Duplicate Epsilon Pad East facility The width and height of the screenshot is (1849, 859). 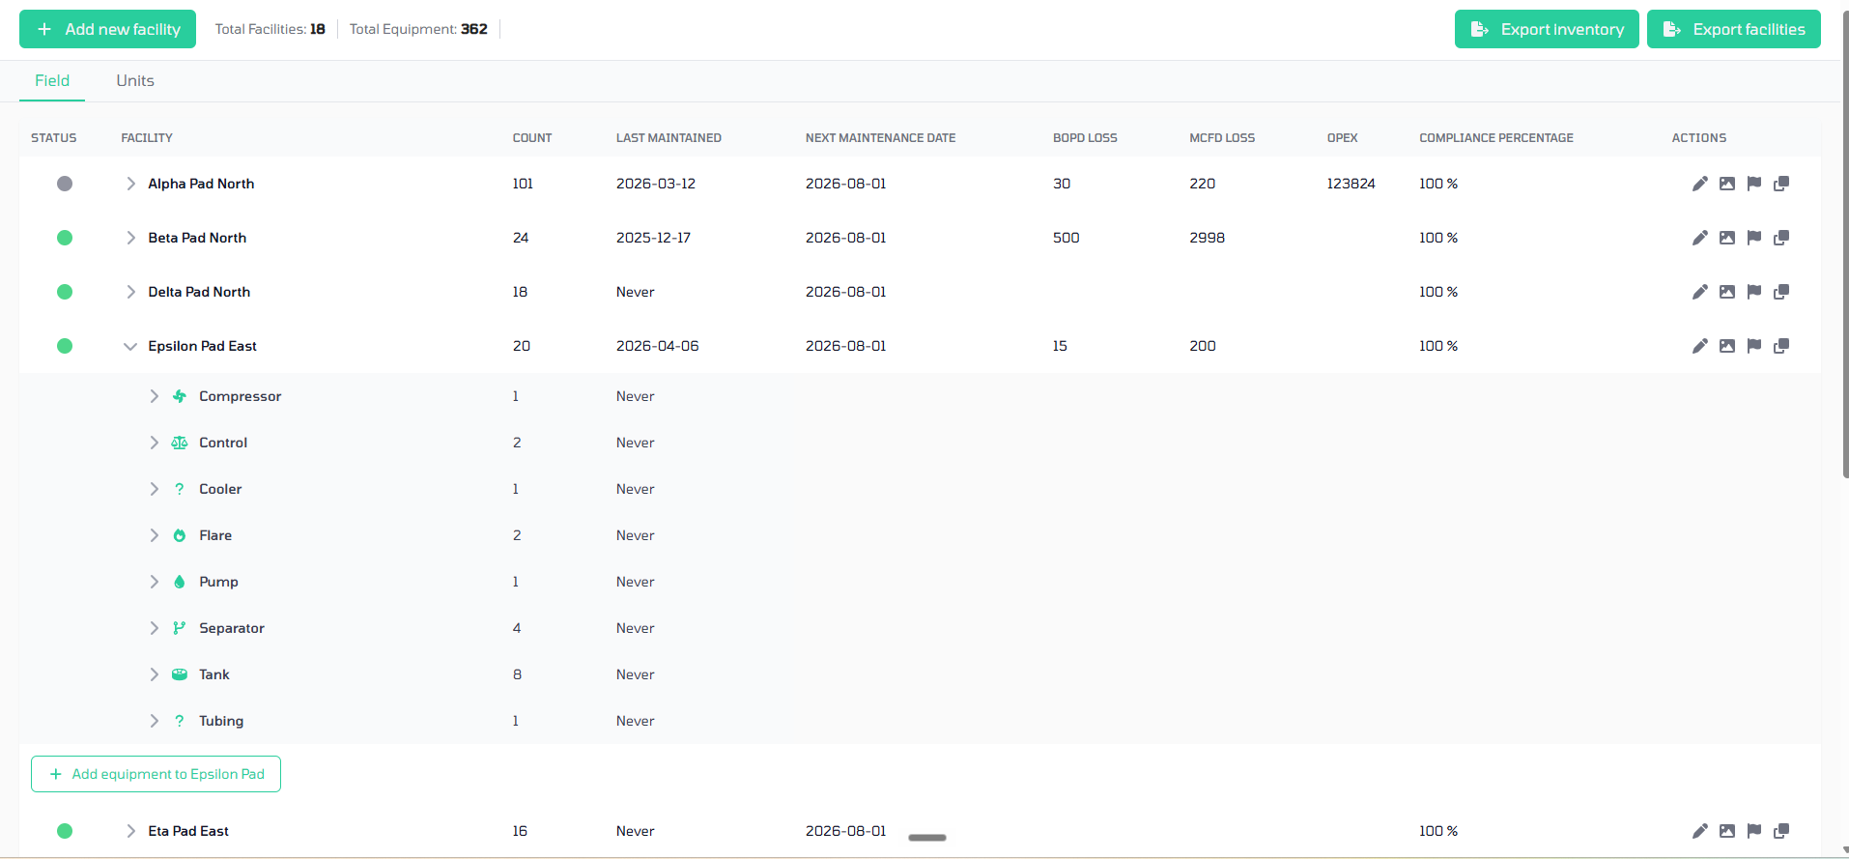[1781, 346]
